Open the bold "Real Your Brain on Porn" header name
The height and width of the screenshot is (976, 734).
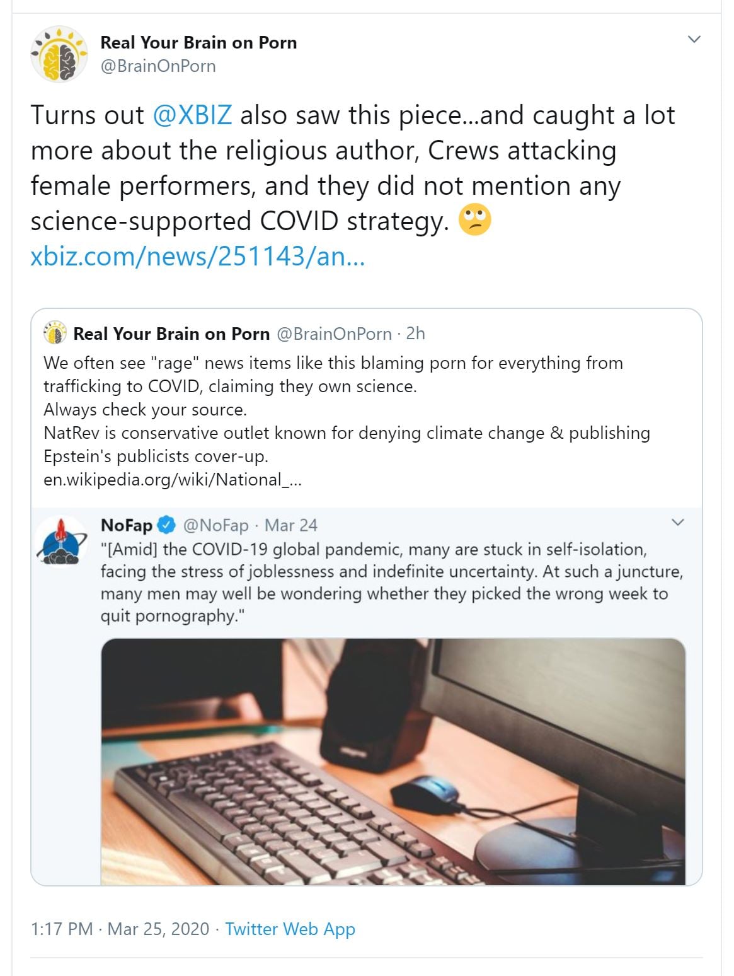(198, 42)
